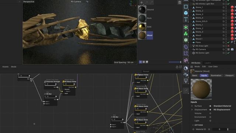
Task: Switch to the Viewport tab
Action: (229, 75)
